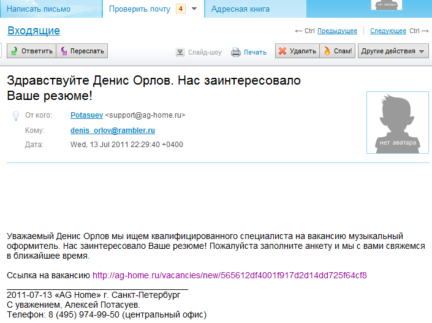Viewport: 432px width, 323px height.
Task: Click the left arrow before Ctrl Предыдущее
Action: [298, 31]
